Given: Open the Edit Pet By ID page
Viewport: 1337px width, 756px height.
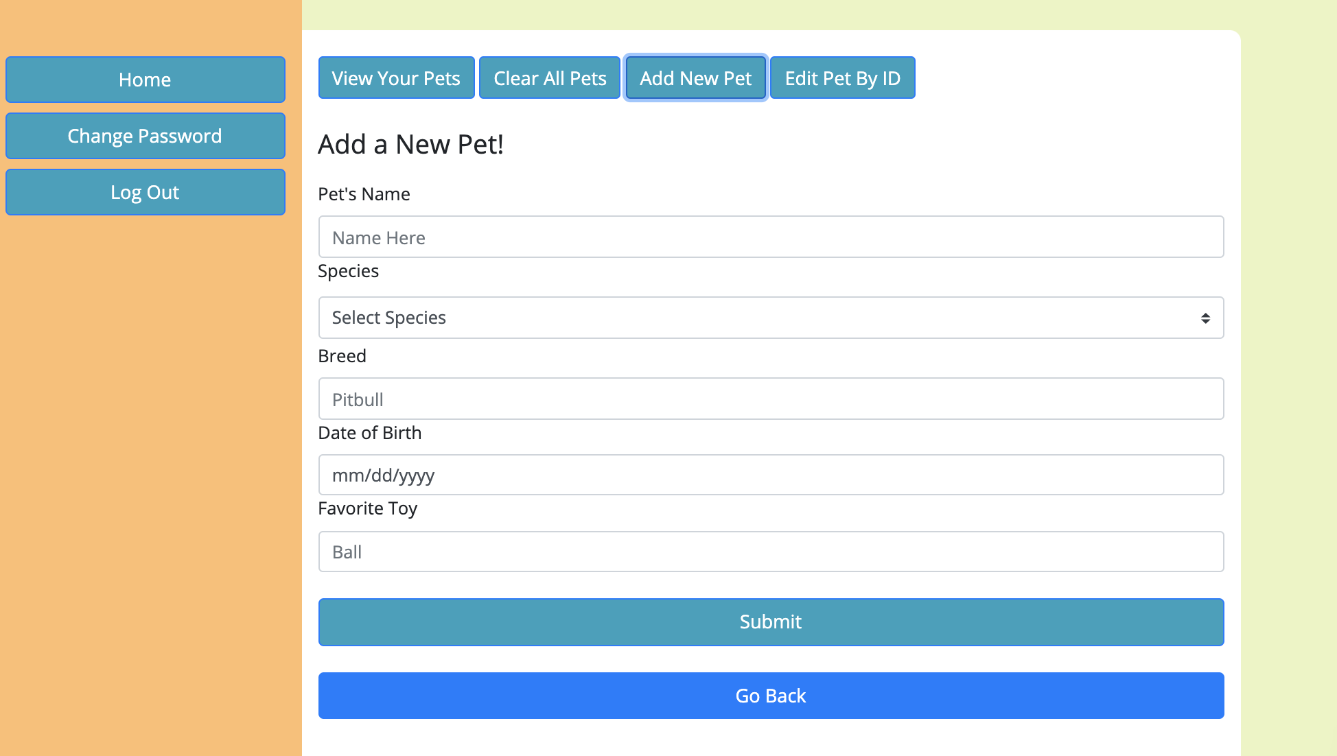Looking at the screenshot, I should (842, 78).
